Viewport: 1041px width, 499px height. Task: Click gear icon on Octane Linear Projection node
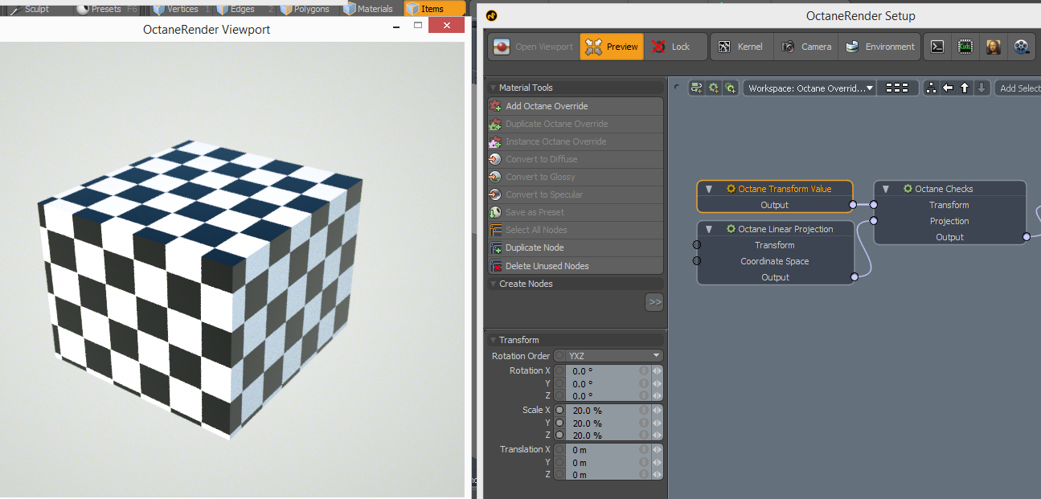point(731,229)
